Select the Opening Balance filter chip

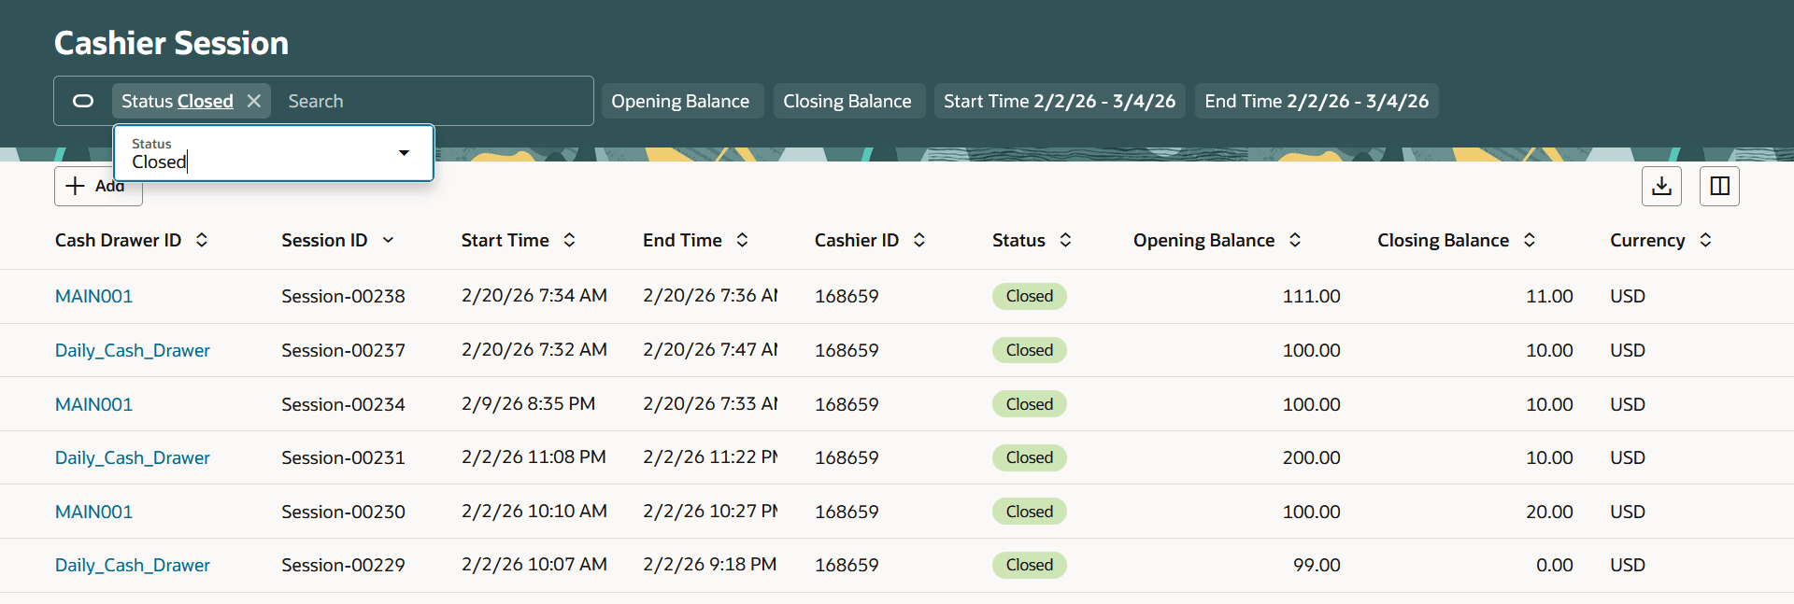pyautogui.click(x=680, y=101)
